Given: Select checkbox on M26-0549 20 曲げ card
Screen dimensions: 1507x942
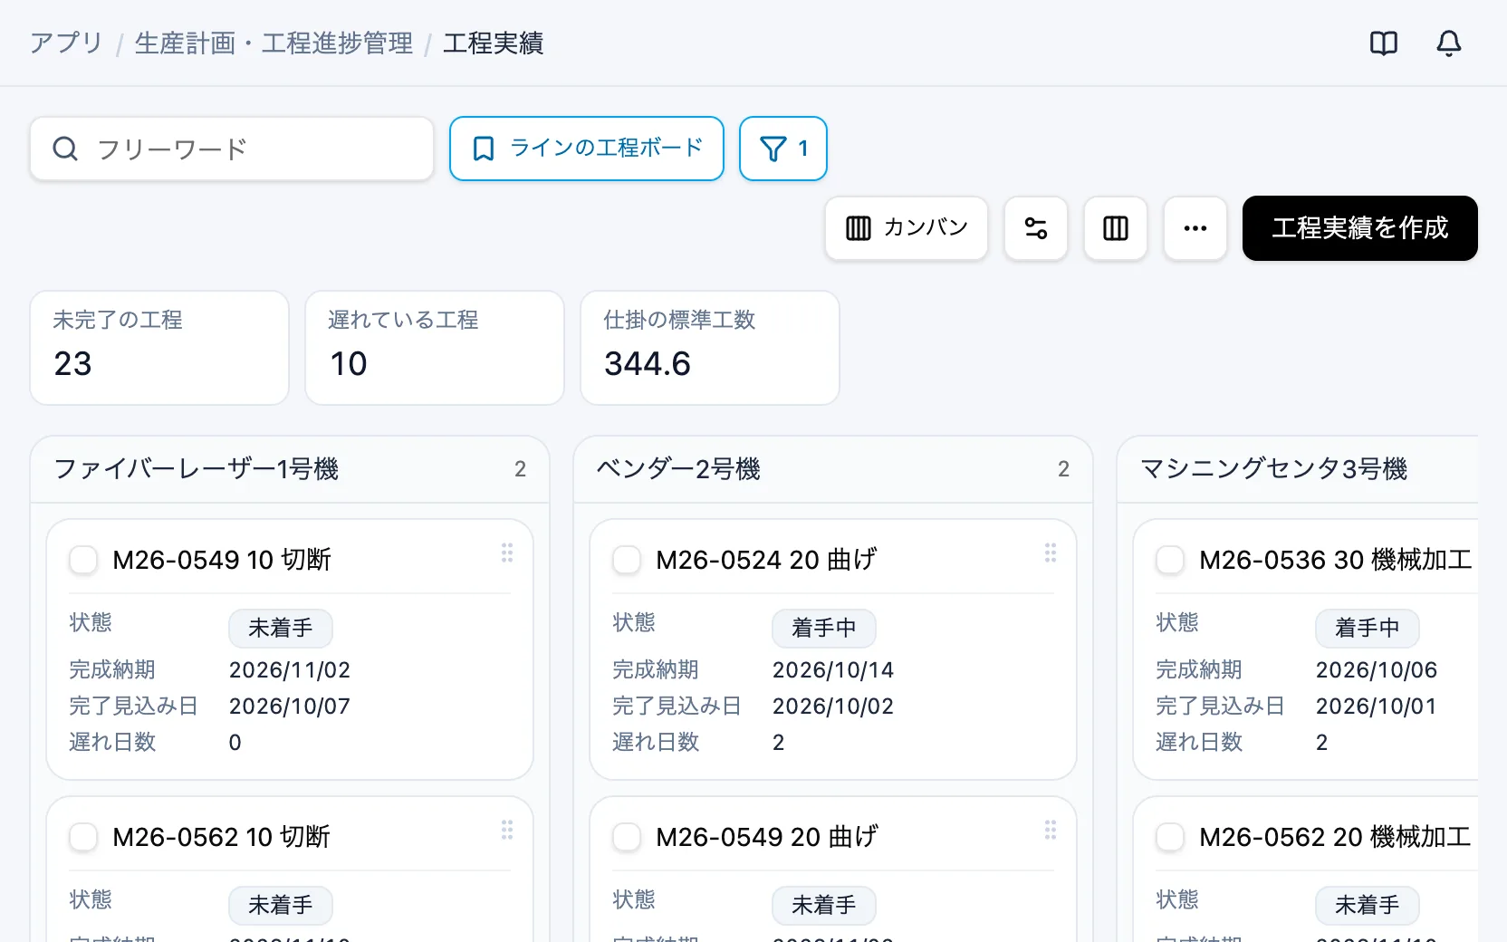Looking at the screenshot, I should [x=627, y=837].
